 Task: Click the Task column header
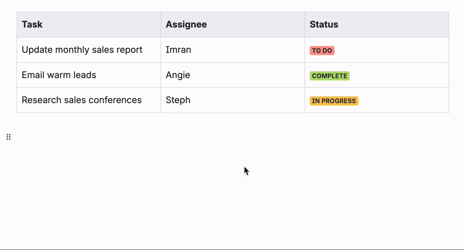click(32, 24)
